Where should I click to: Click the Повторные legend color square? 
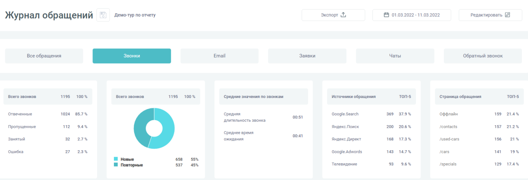[x=116, y=165]
